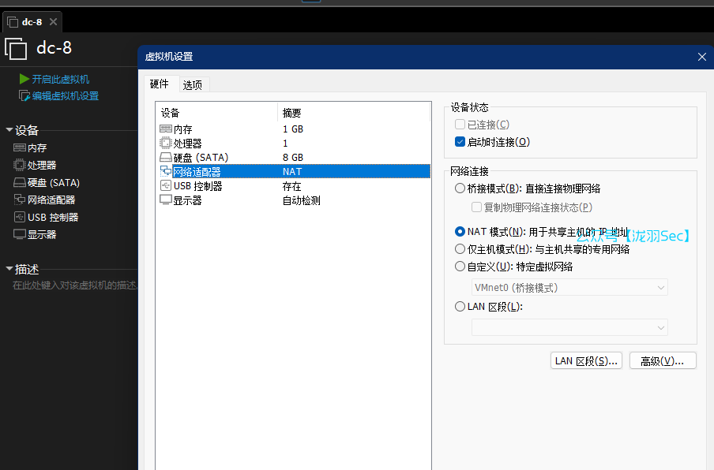Select the 桥接模式 radio button
The height and width of the screenshot is (470, 714).
[x=460, y=188]
